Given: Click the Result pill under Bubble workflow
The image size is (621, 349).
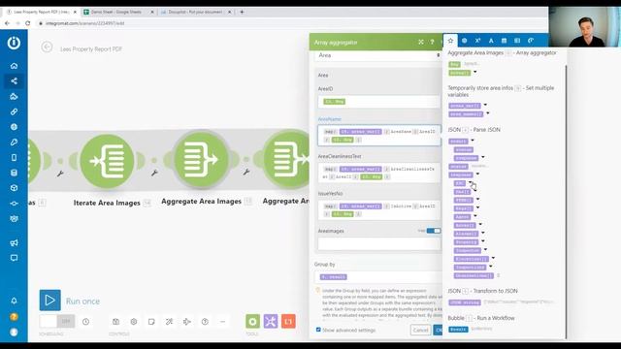Looking at the screenshot, I should tap(458, 330).
